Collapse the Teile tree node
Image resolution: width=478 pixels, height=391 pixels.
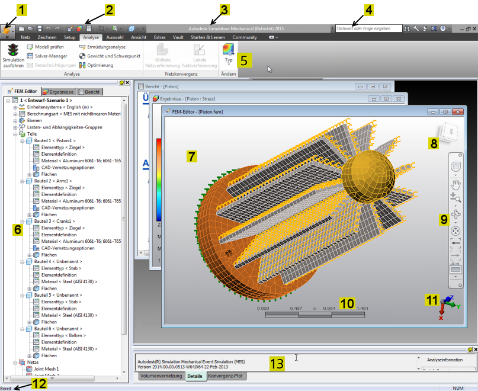(x=15, y=134)
